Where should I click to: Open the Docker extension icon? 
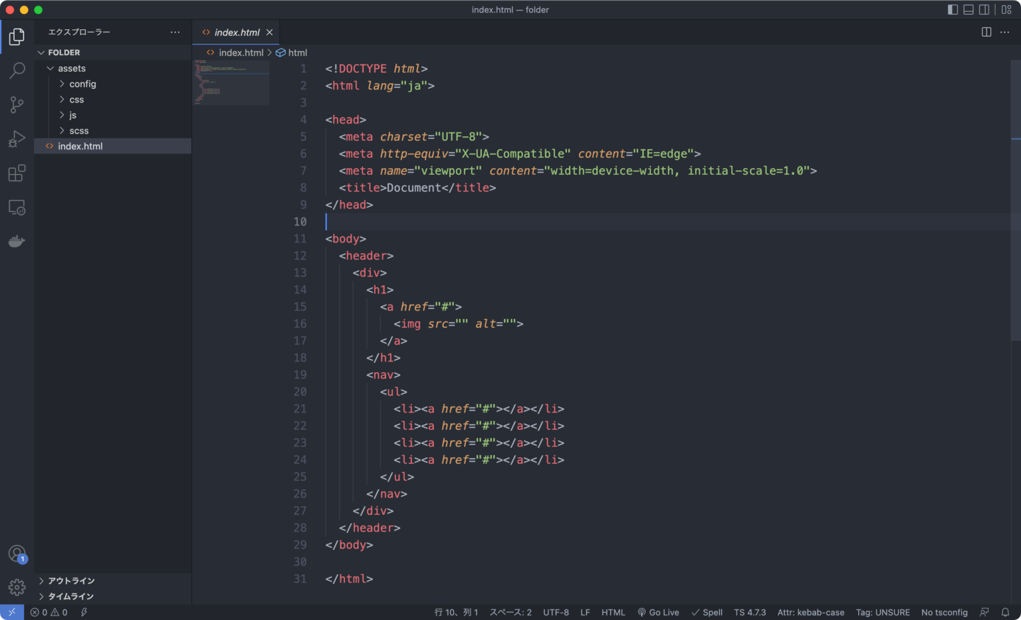pos(17,241)
